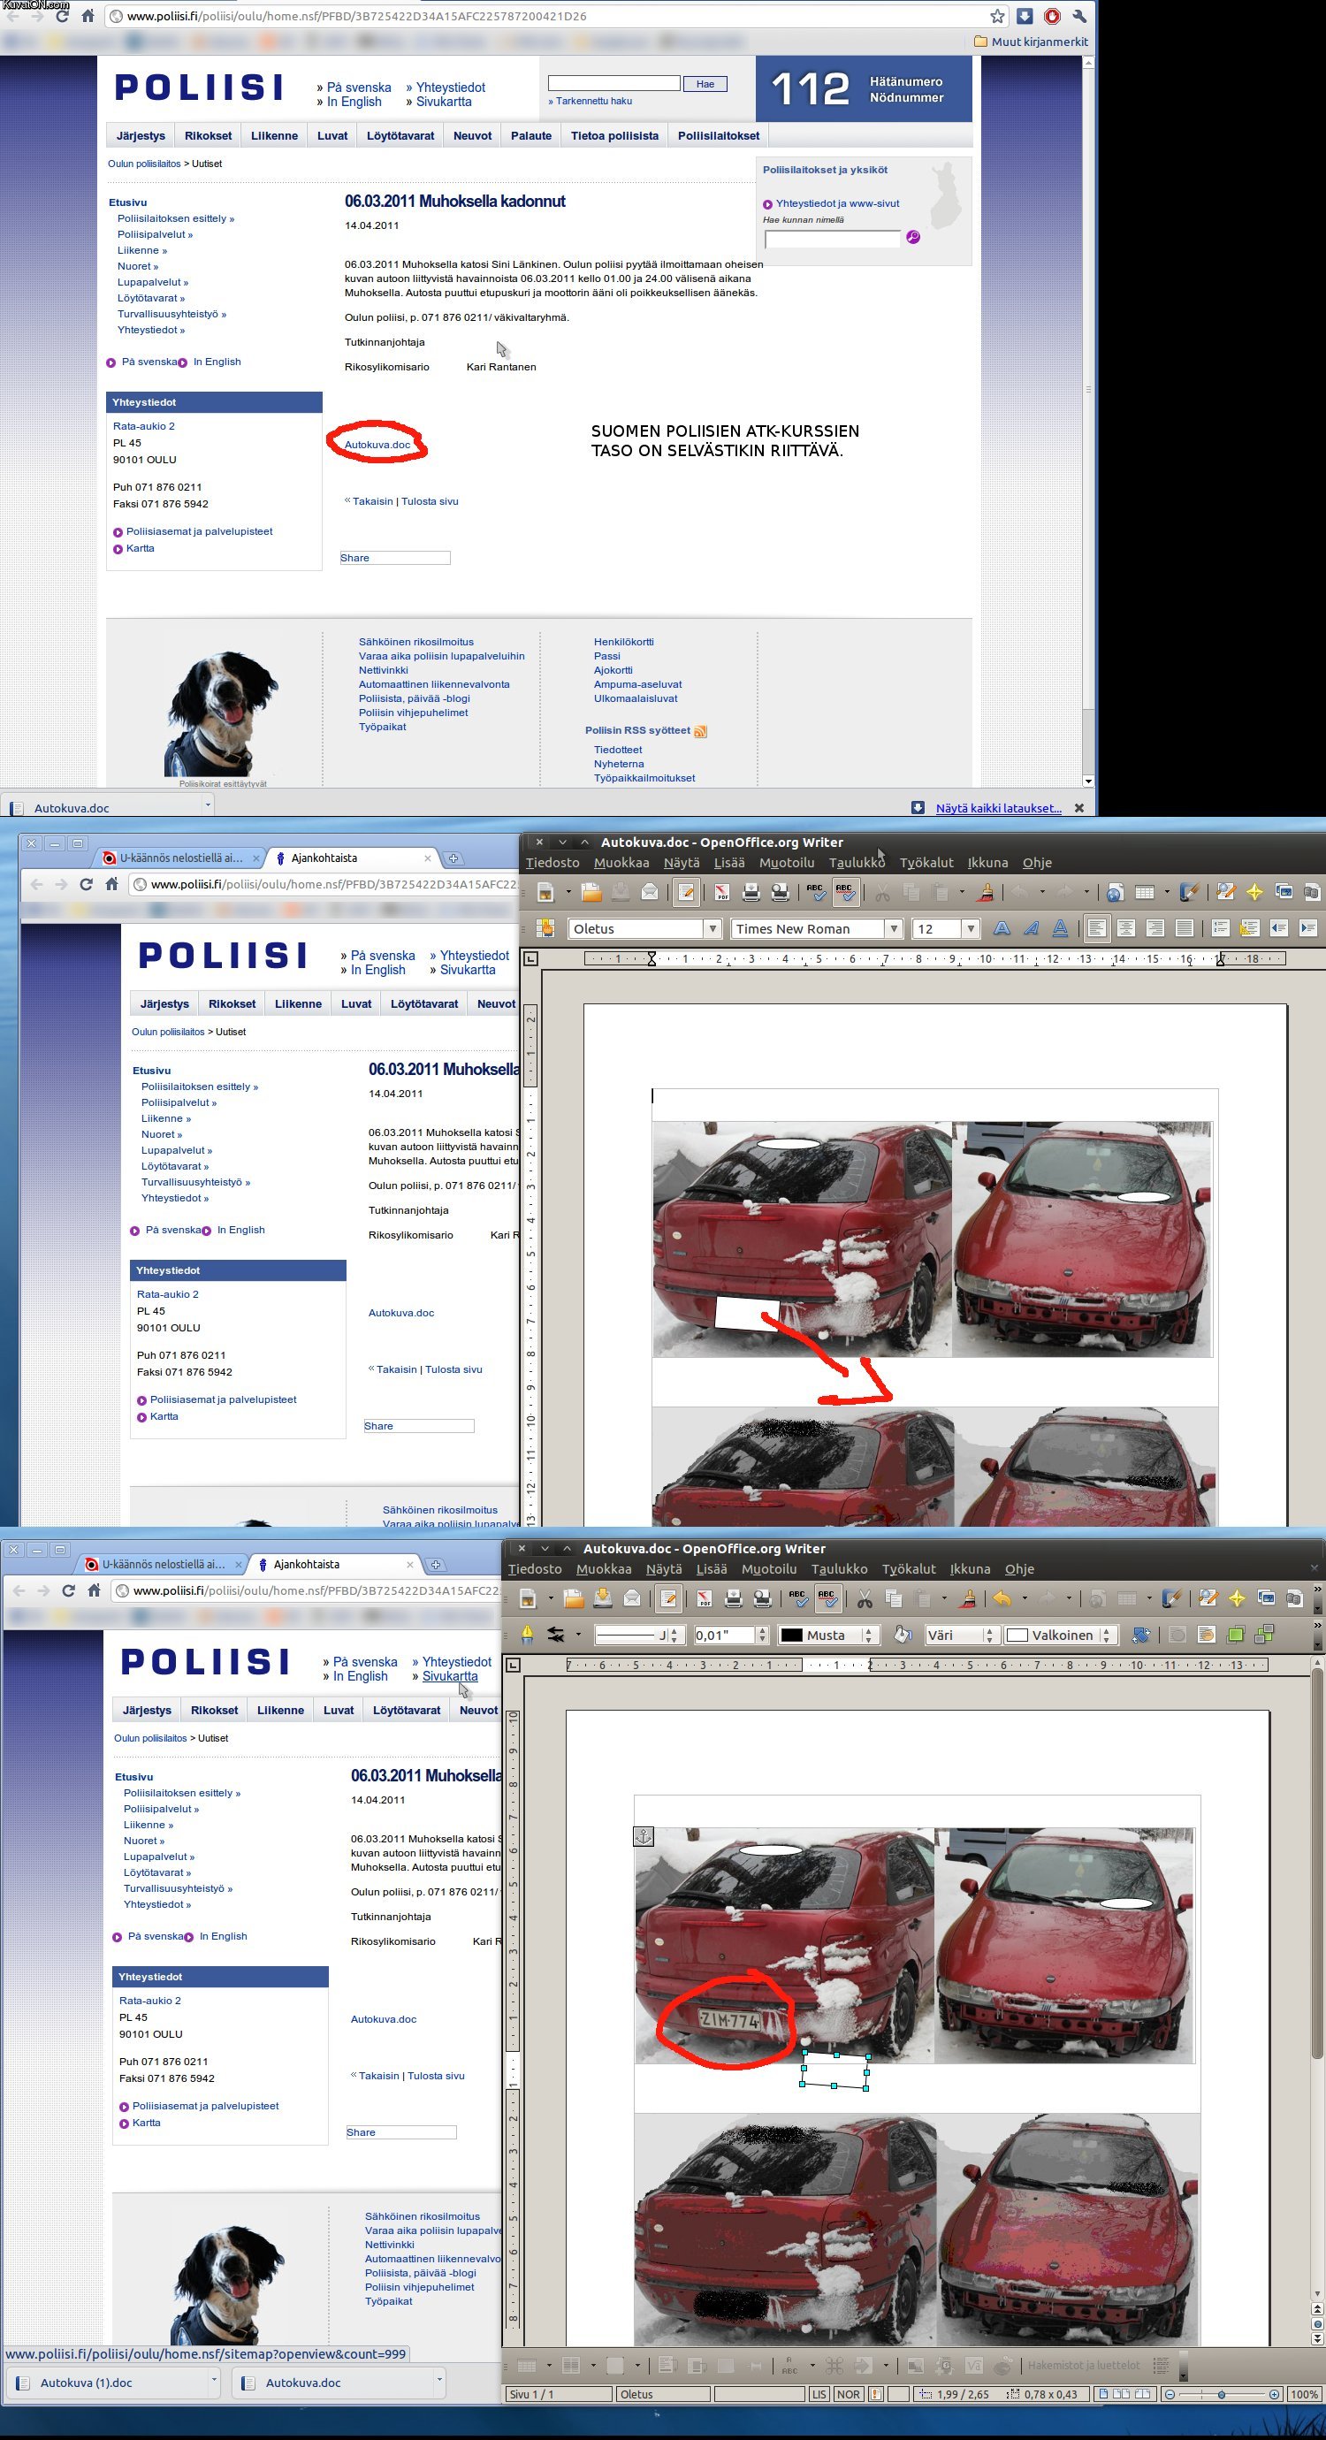Click the Increase Indent icon
1326x2440 pixels.
1308,928
